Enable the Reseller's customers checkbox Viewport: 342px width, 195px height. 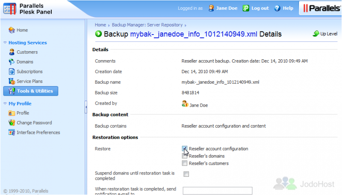click(185, 163)
